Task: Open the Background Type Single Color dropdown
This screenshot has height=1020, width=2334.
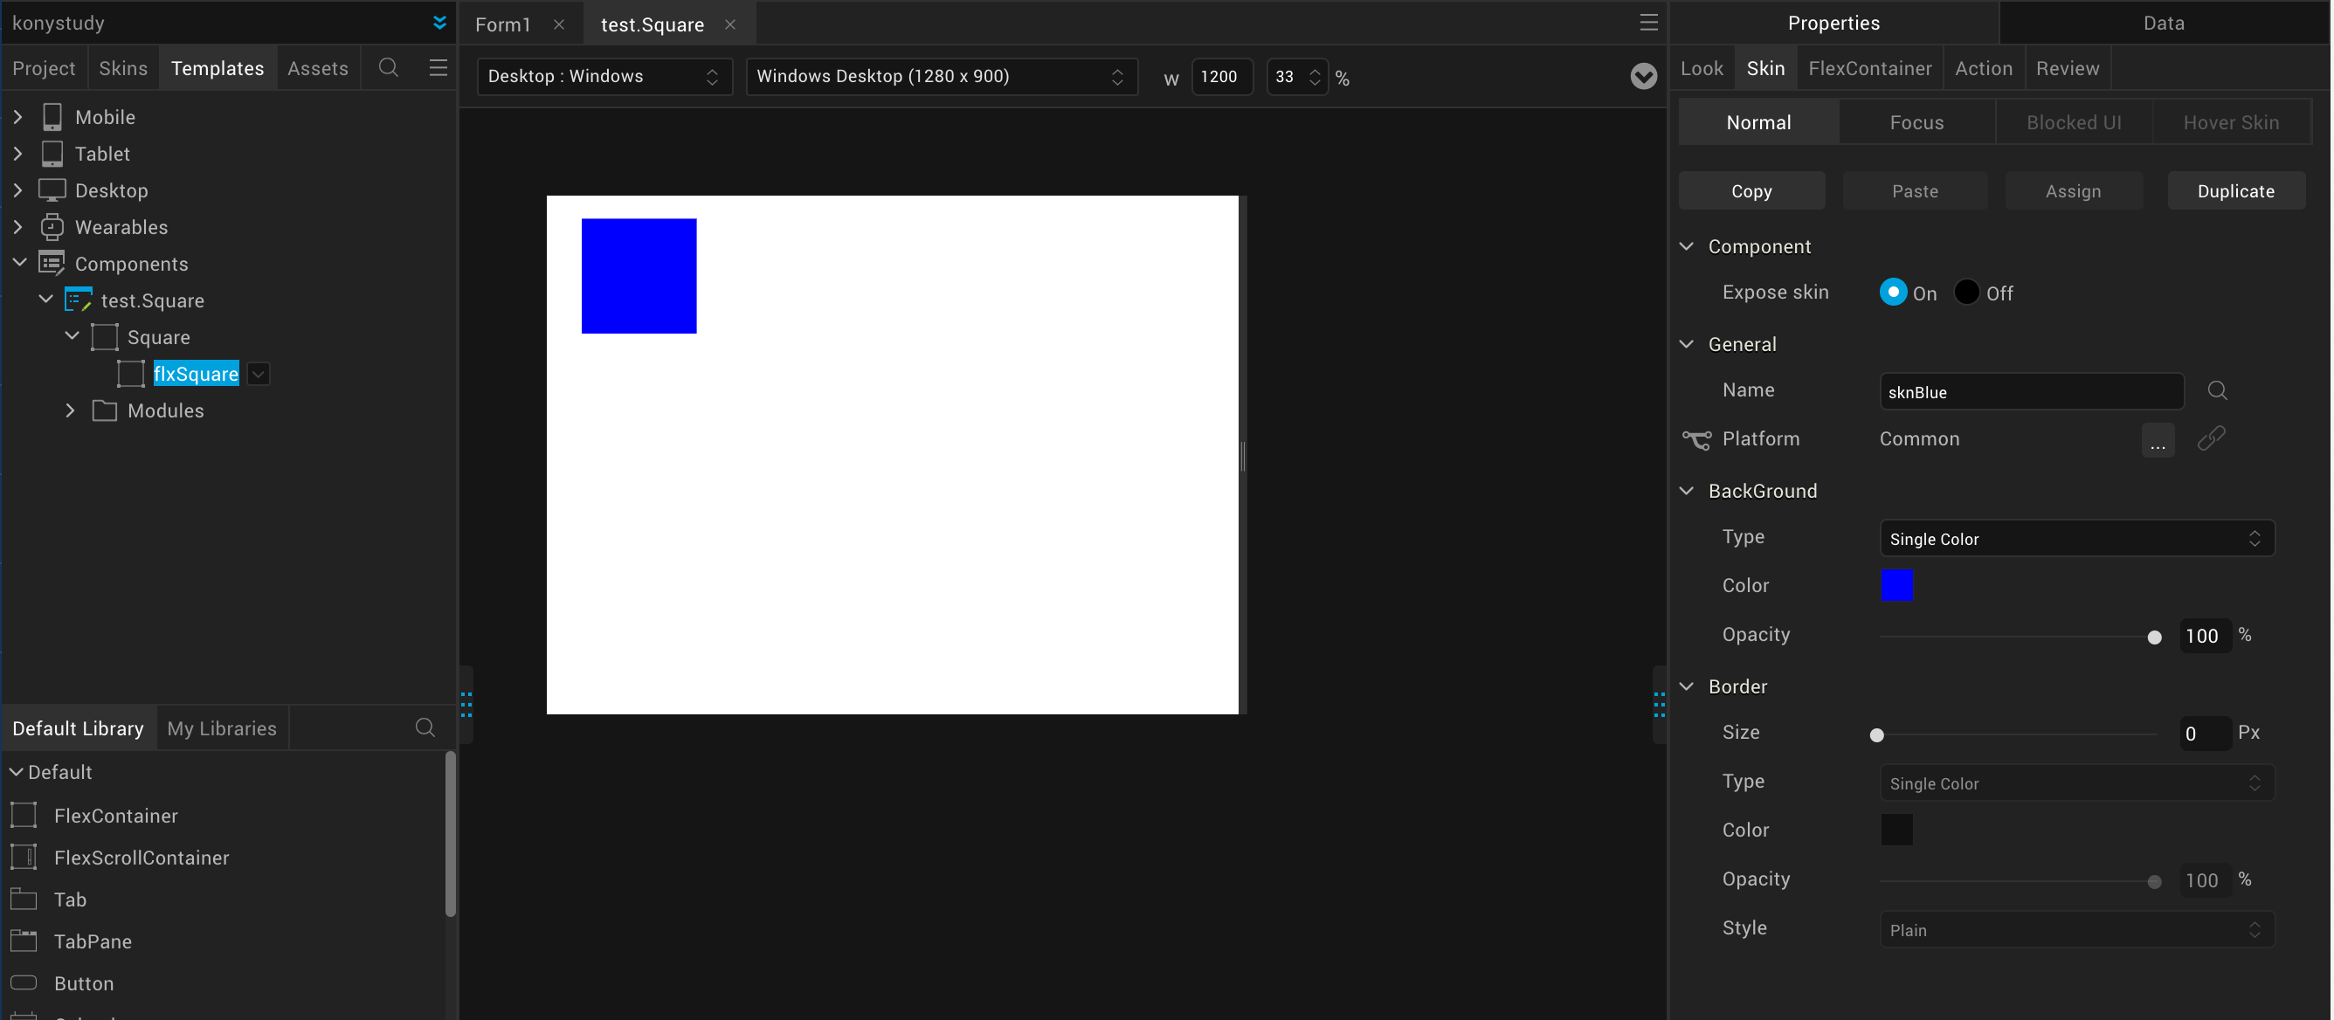Action: [x=2075, y=539]
